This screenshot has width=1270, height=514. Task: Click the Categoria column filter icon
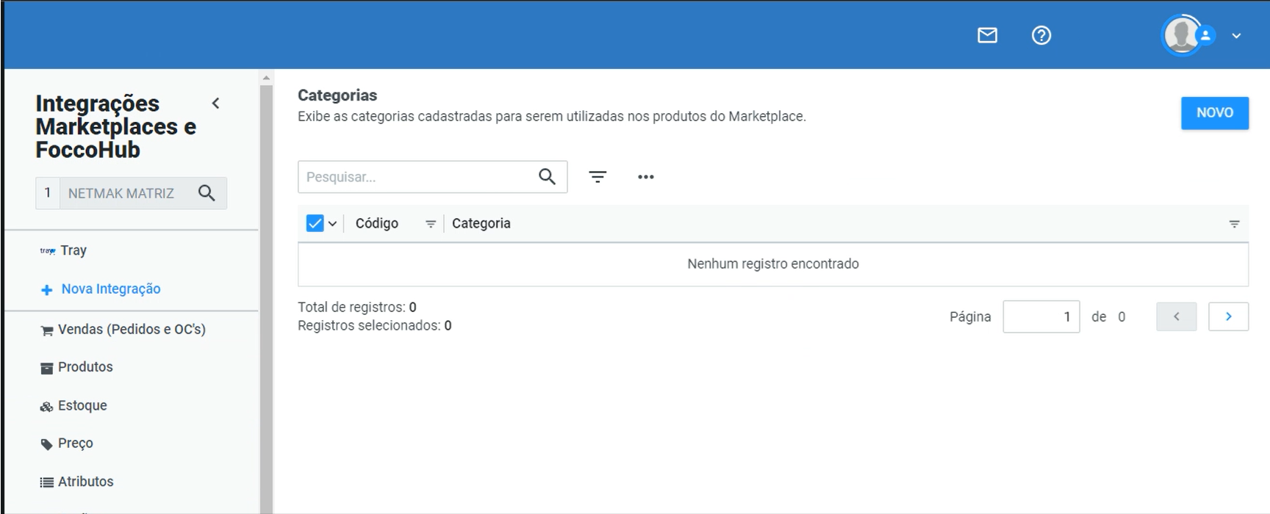point(1234,224)
